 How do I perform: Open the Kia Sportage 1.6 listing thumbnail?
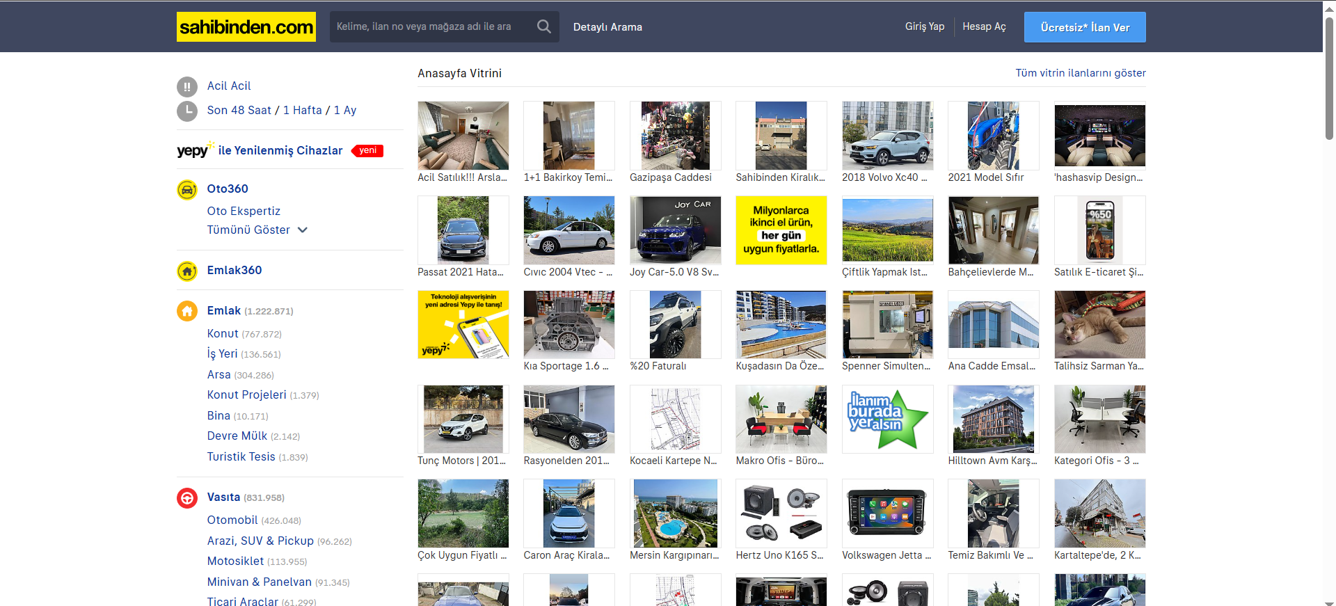click(x=569, y=324)
